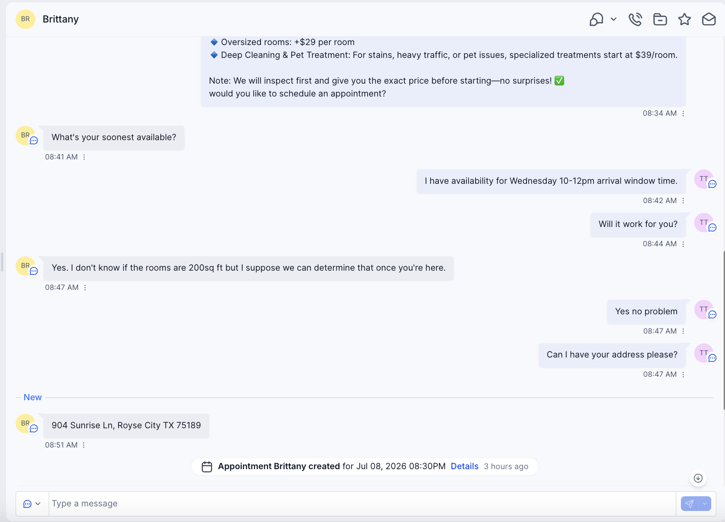Screen dimensions: 725x522
Task: Expand the chevron next to assign icon
Action: [613, 19]
